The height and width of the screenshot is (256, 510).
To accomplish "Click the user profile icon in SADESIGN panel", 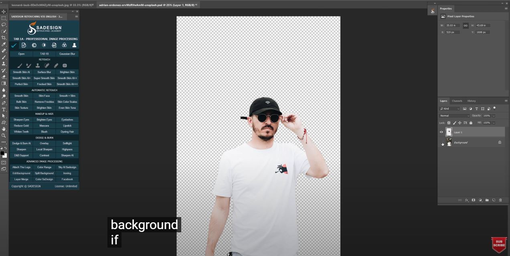I will tap(74, 45).
